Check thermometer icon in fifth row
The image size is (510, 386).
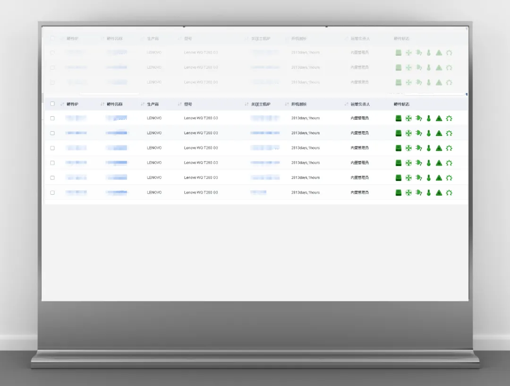pyautogui.click(x=429, y=178)
